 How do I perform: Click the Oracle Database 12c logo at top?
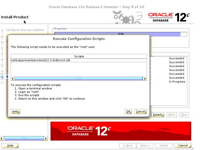point(169,17)
